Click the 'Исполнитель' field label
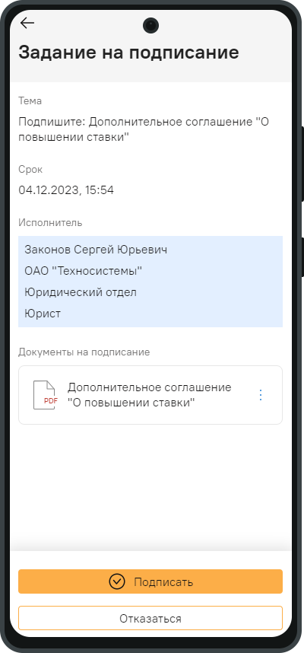Screen dimensions: 304x653 50,223
